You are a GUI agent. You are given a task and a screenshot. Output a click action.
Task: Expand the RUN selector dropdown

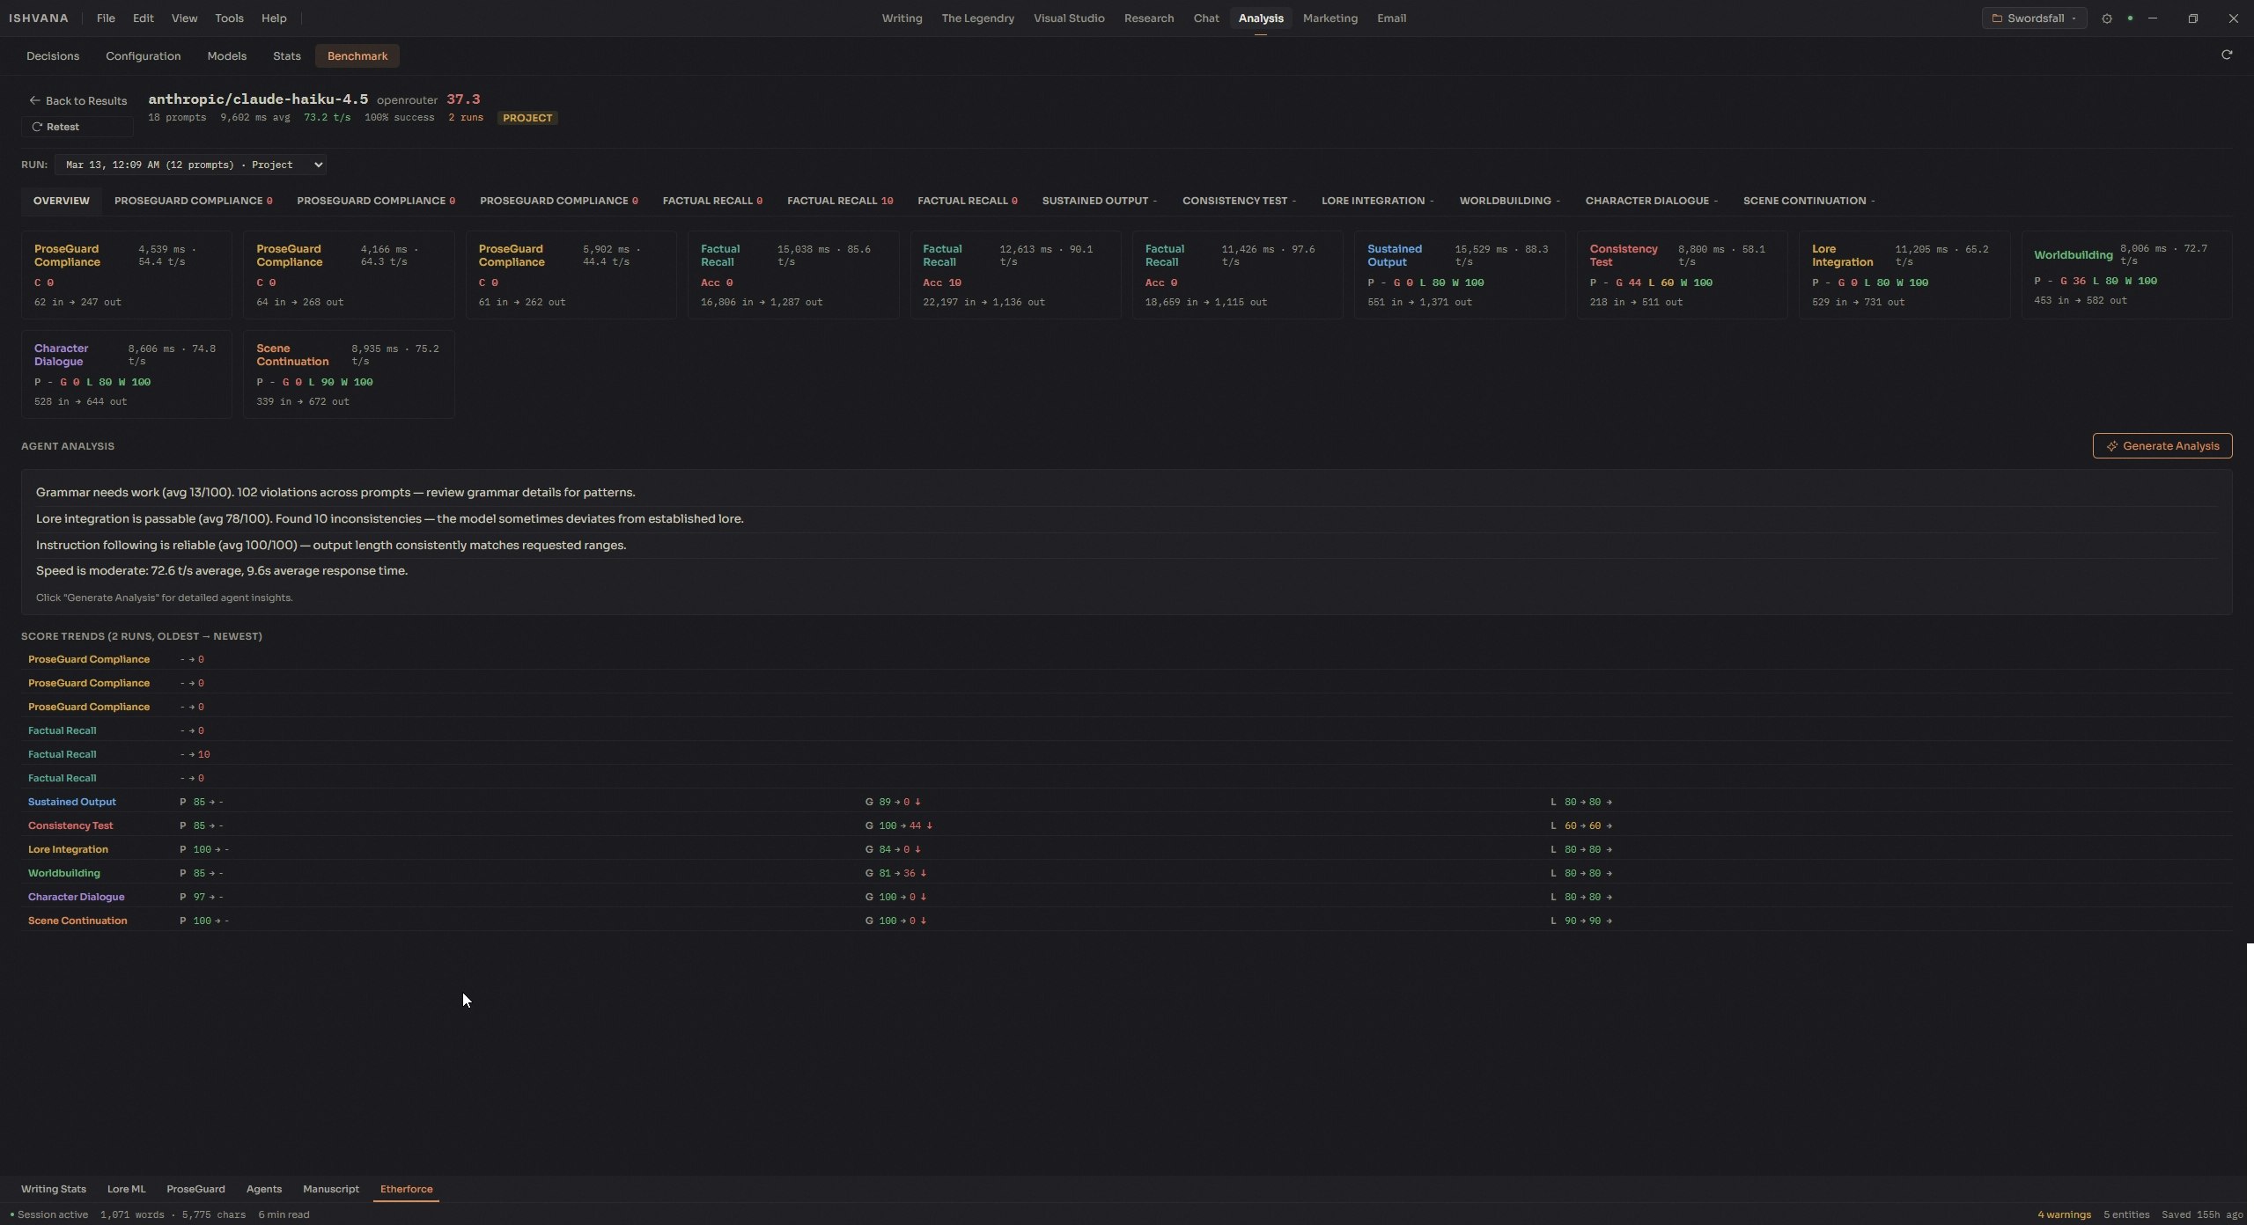click(190, 165)
